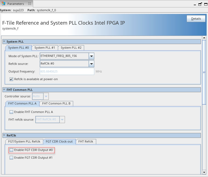
Task: Uncheck Refclk is available at power-on
Action: pos(12,79)
